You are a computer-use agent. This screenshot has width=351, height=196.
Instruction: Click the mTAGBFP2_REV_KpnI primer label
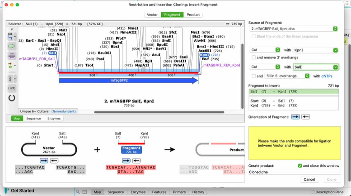pos(222,65)
